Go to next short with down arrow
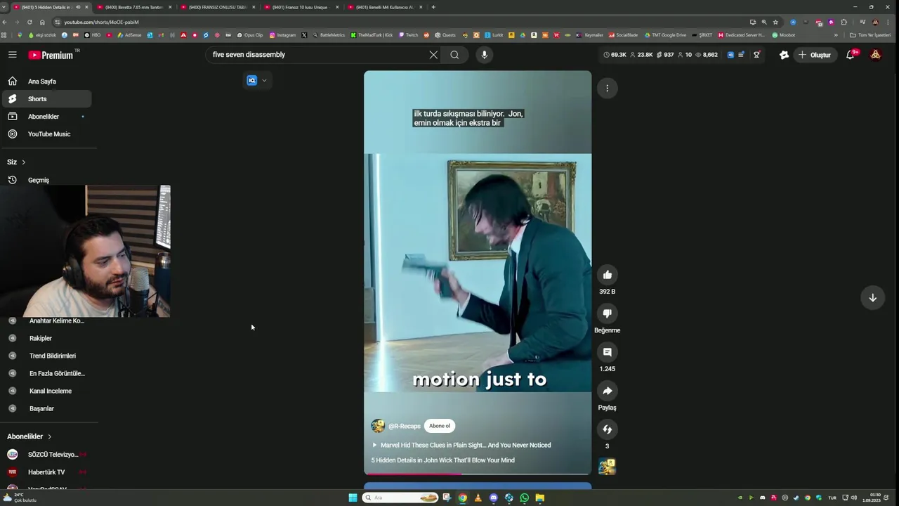The image size is (899, 506). tap(872, 297)
